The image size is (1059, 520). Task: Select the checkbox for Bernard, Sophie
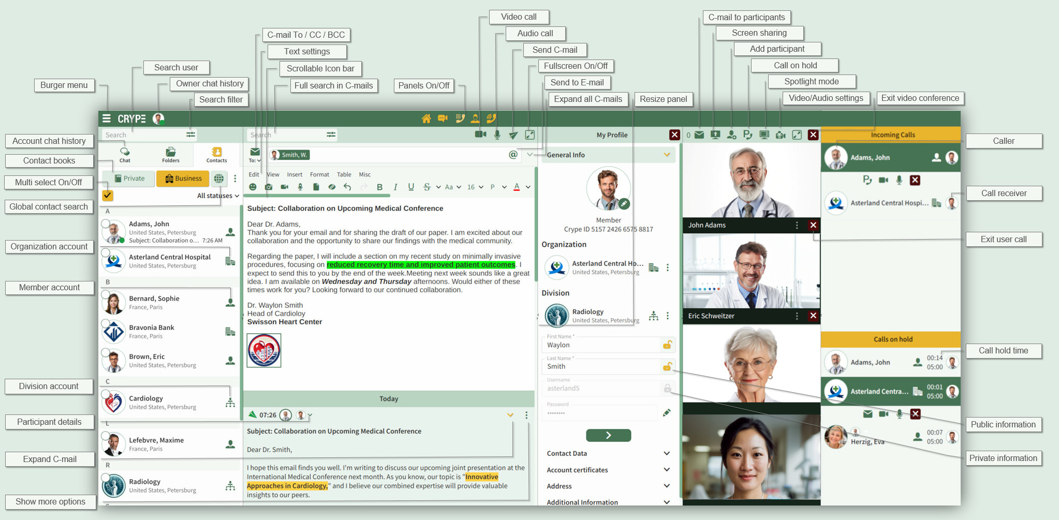(x=106, y=294)
